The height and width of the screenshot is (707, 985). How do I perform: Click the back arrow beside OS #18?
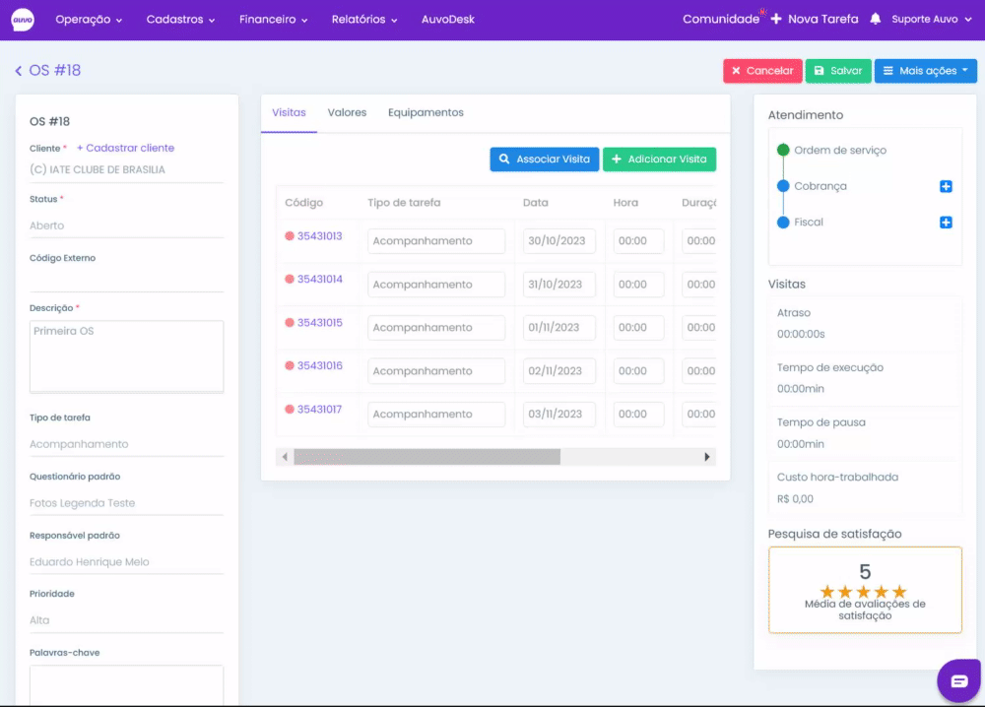click(x=18, y=70)
